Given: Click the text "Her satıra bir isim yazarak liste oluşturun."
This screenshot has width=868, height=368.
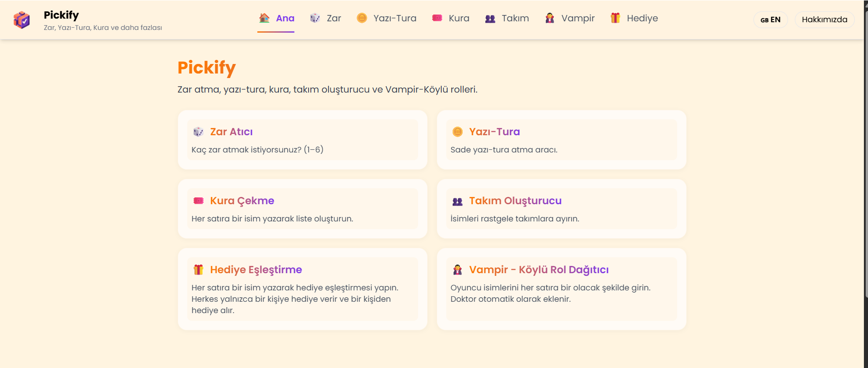Looking at the screenshot, I should point(272,219).
